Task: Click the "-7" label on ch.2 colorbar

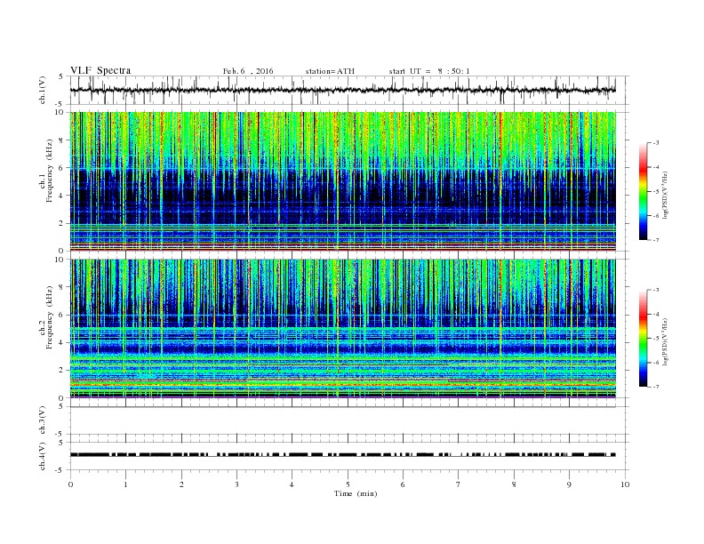Action: click(656, 387)
